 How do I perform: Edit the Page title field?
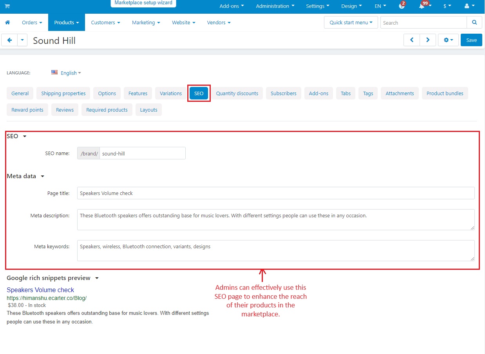[x=276, y=193]
